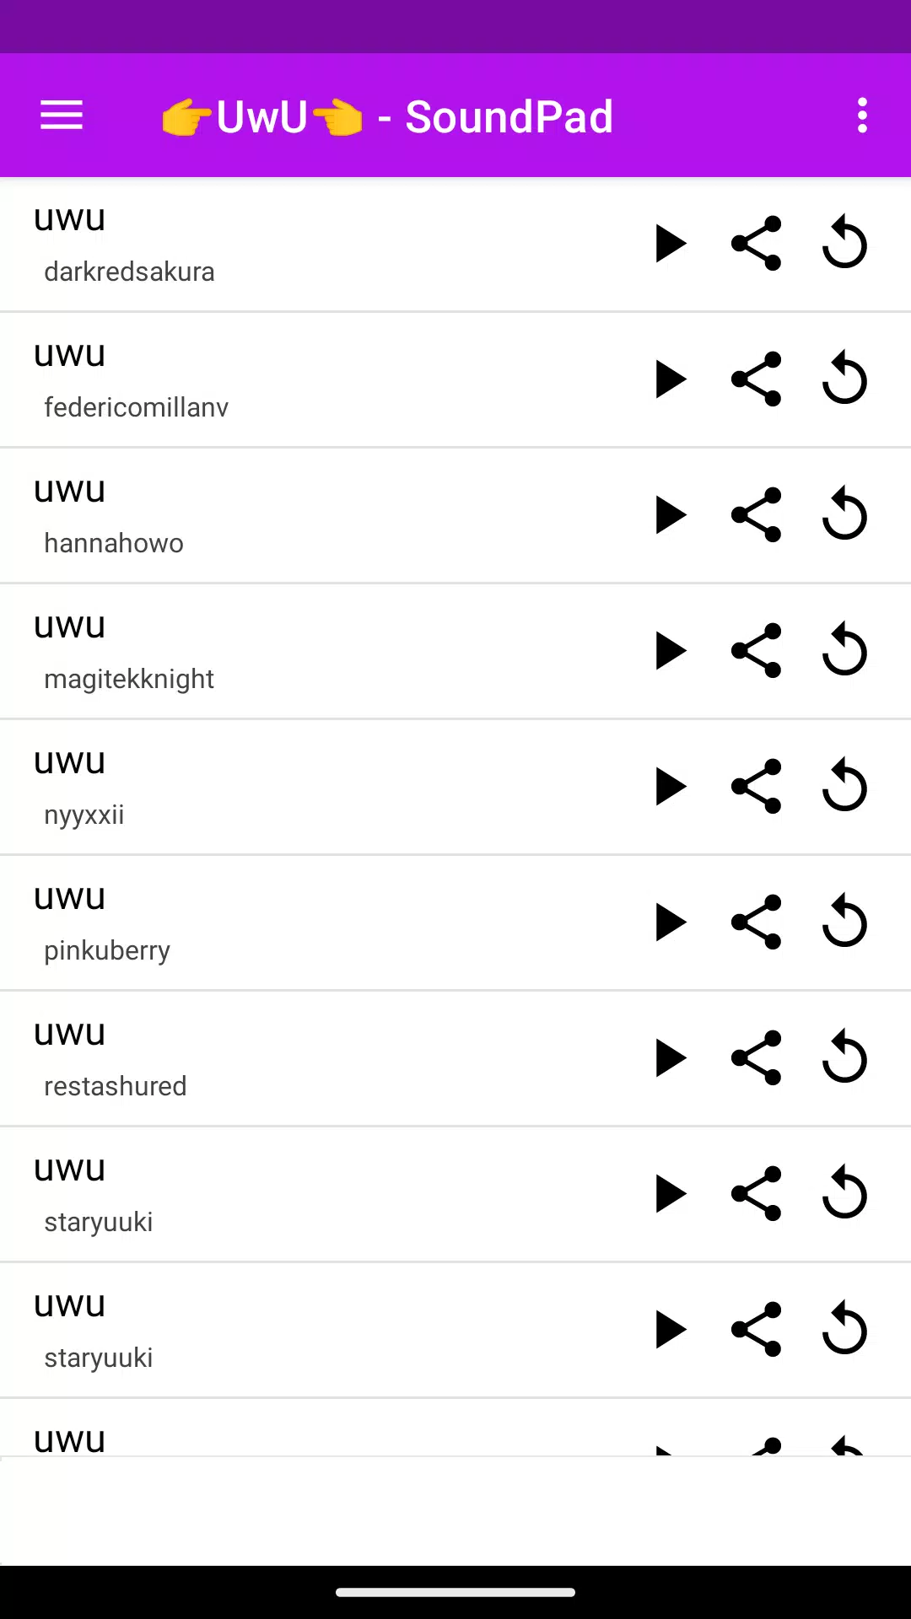Screen dimensions: 911x1619
Task: Open the hamburger navigation menu
Action: point(62,116)
